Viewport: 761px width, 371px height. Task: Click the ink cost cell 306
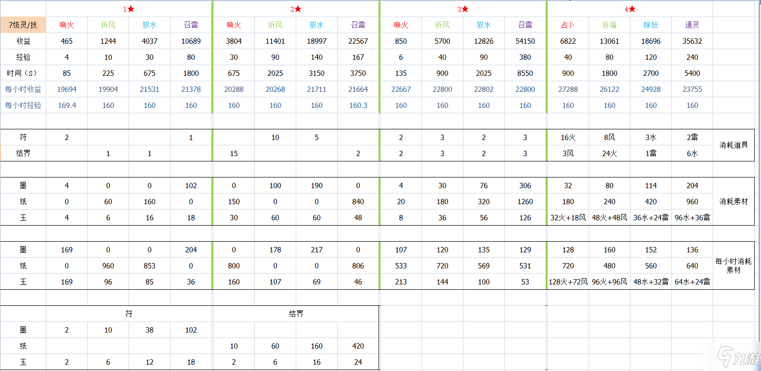525,186
